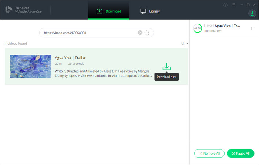The image size is (259, 165).
Task: Click the Agua Viva | Tr... queue item title
Action: (227, 26)
